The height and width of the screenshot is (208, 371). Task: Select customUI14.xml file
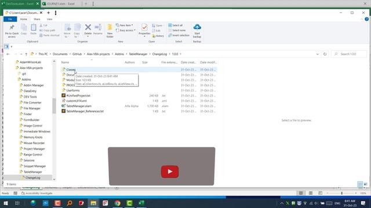point(77,101)
